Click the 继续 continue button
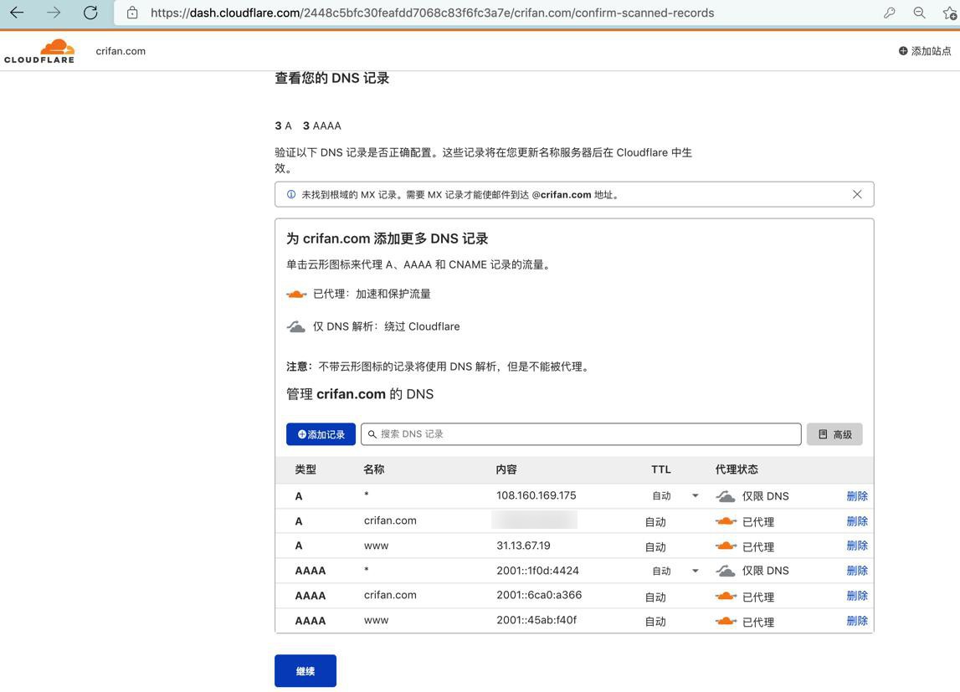The width and height of the screenshot is (960, 692). point(305,671)
